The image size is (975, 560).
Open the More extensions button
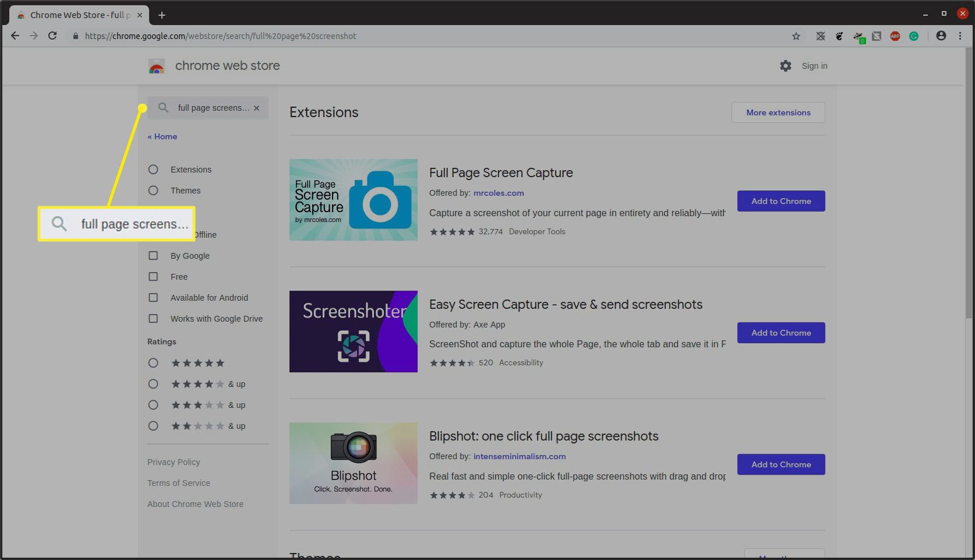[778, 112]
